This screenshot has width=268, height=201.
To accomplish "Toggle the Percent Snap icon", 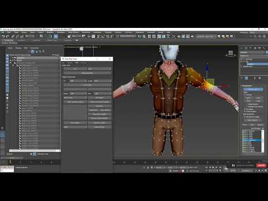I will click(x=107, y=36).
